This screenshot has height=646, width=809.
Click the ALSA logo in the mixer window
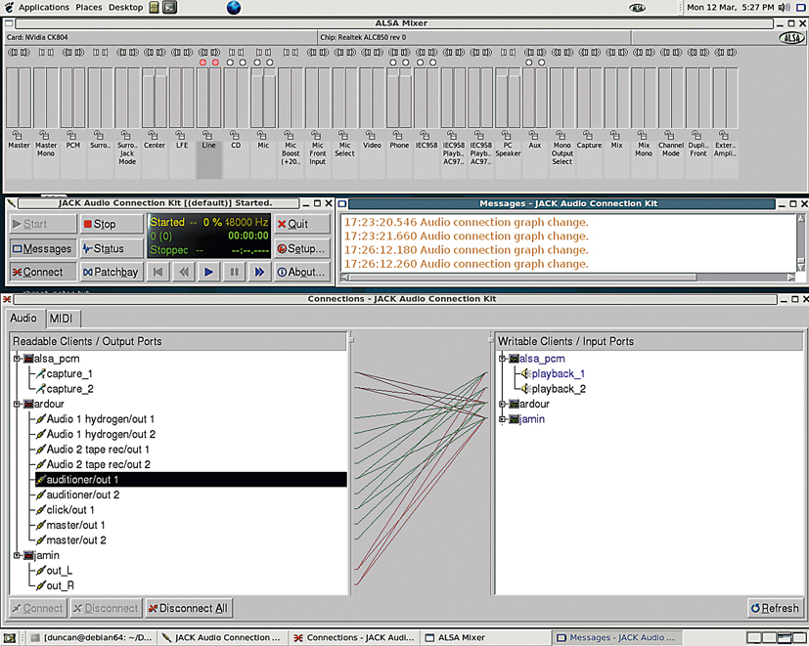point(792,37)
